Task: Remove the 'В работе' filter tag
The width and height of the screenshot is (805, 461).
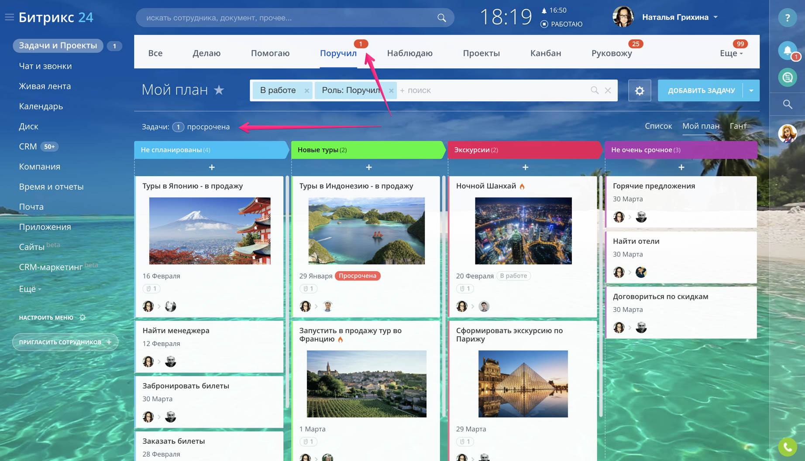Action: click(307, 91)
